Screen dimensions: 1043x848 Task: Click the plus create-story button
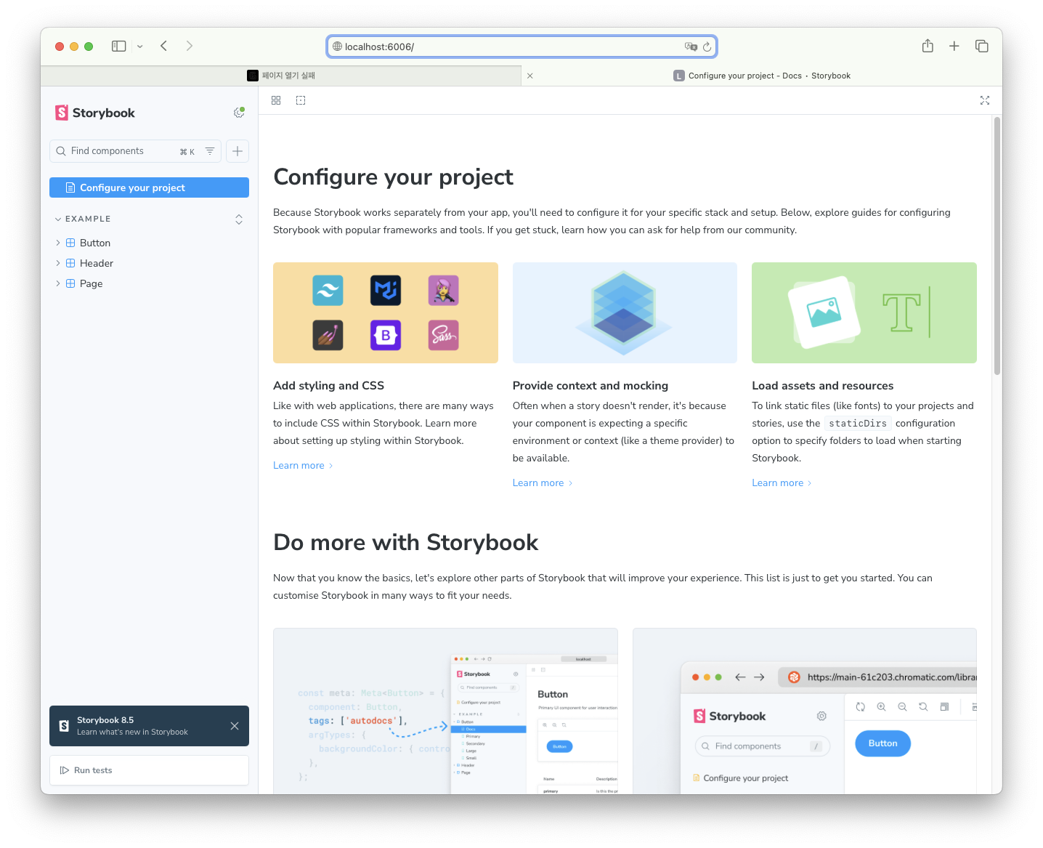pyautogui.click(x=238, y=151)
